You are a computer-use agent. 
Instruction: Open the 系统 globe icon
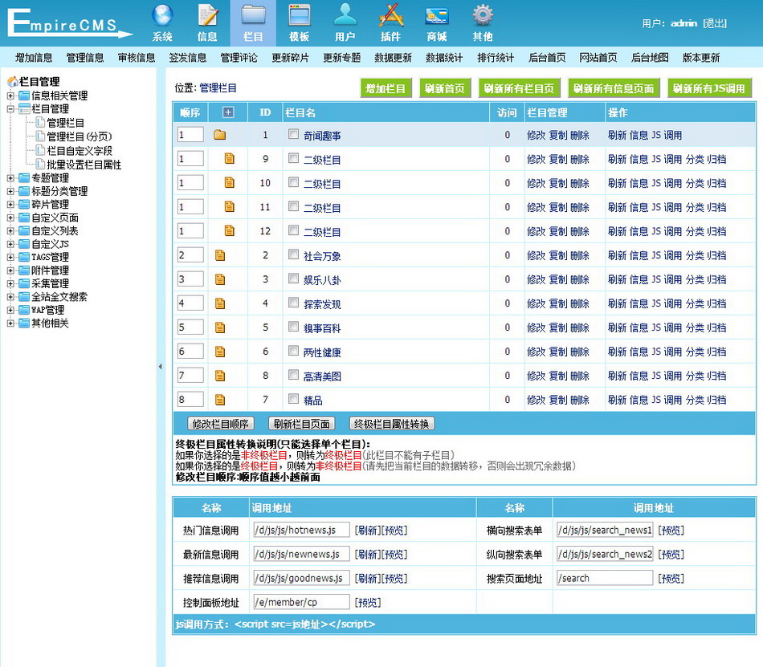pyautogui.click(x=162, y=15)
